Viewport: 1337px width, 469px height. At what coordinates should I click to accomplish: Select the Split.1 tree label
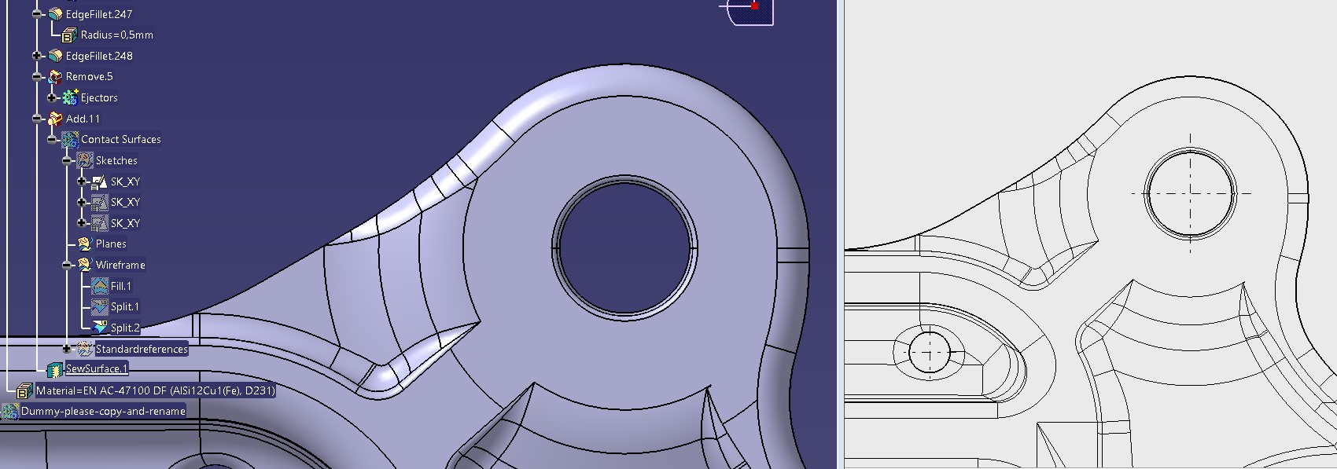(125, 306)
